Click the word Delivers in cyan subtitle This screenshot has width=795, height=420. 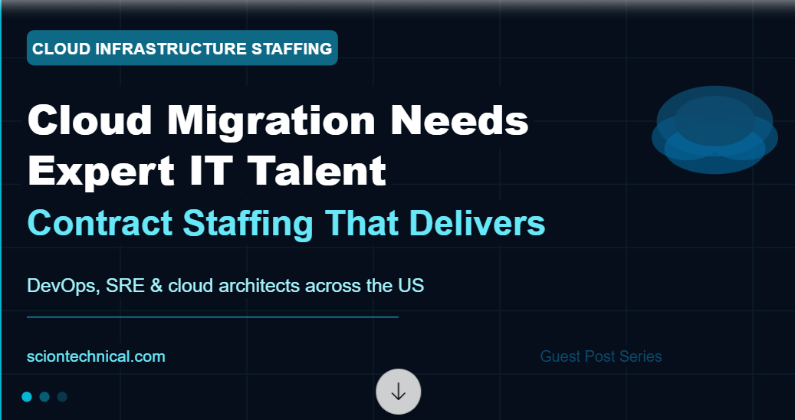point(477,223)
